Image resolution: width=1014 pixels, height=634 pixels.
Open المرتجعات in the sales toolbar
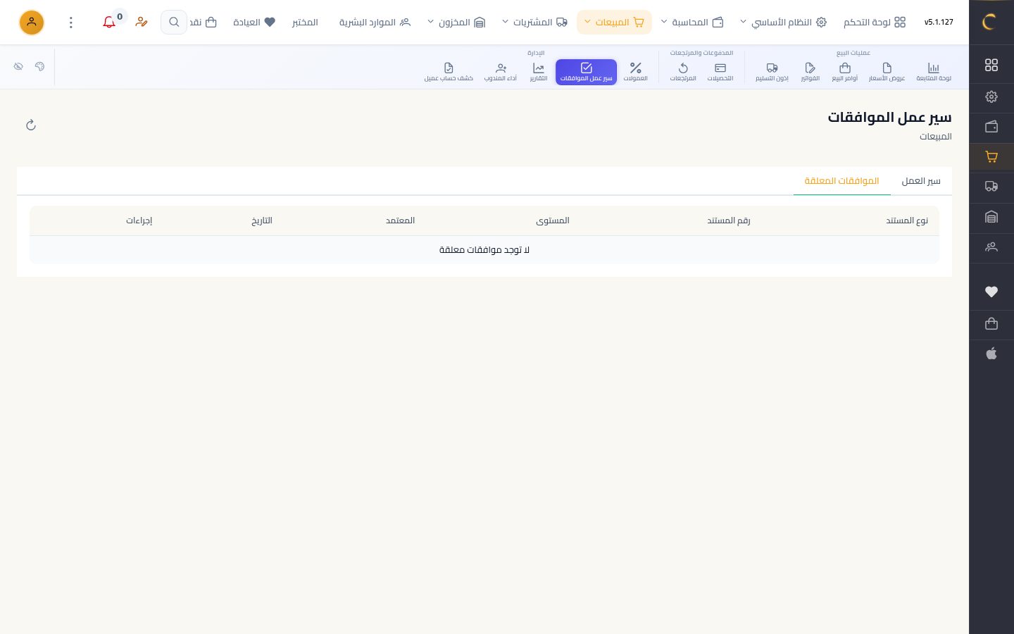click(683, 72)
